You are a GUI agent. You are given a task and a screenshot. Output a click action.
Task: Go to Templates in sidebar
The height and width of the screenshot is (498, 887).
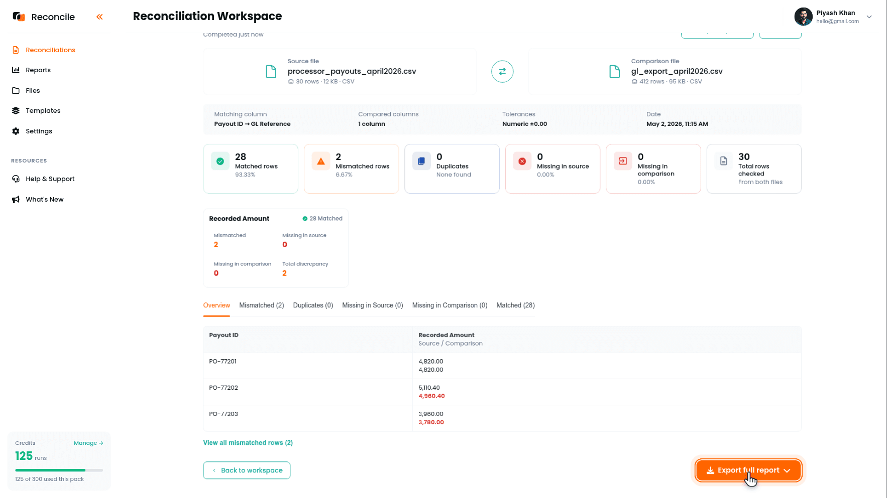pos(43,111)
